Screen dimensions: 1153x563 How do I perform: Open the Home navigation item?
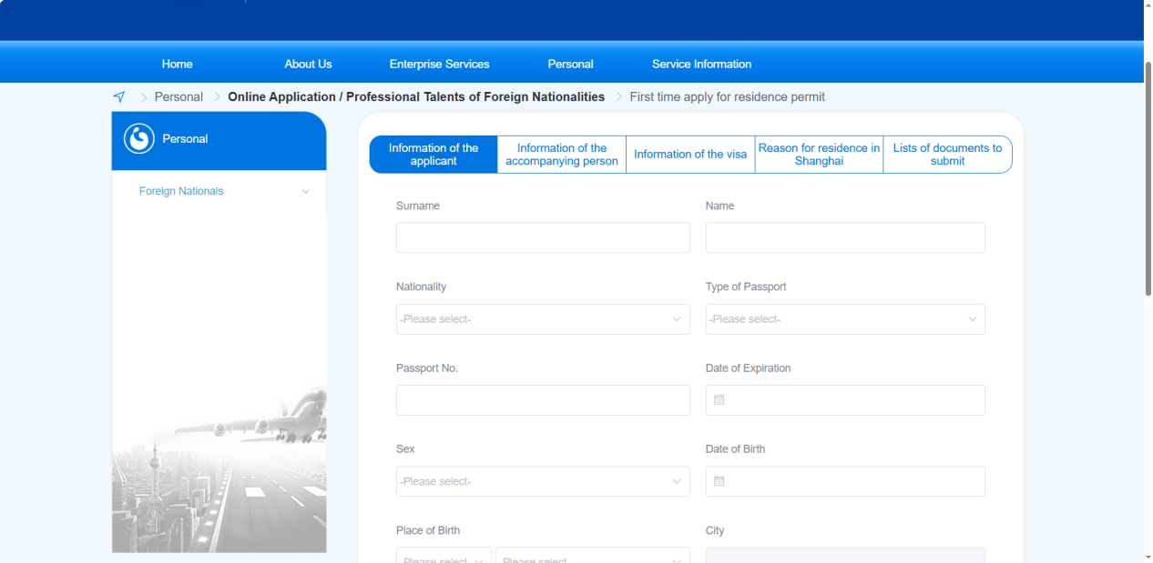(x=178, y=64)
